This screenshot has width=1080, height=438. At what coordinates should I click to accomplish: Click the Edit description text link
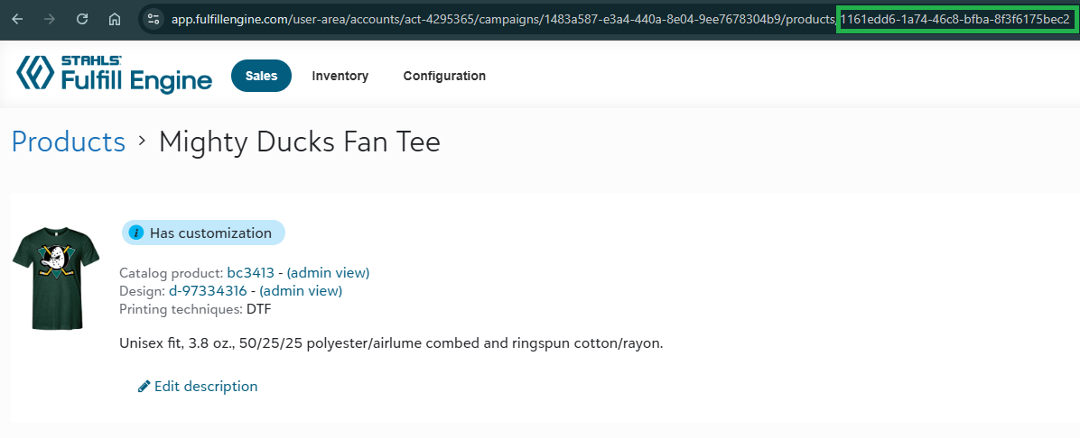[x=206, y=387]
